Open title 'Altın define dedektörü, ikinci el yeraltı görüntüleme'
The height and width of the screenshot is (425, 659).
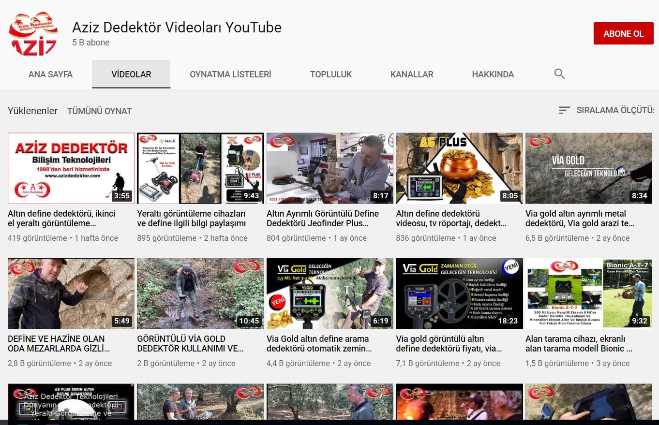61,219
